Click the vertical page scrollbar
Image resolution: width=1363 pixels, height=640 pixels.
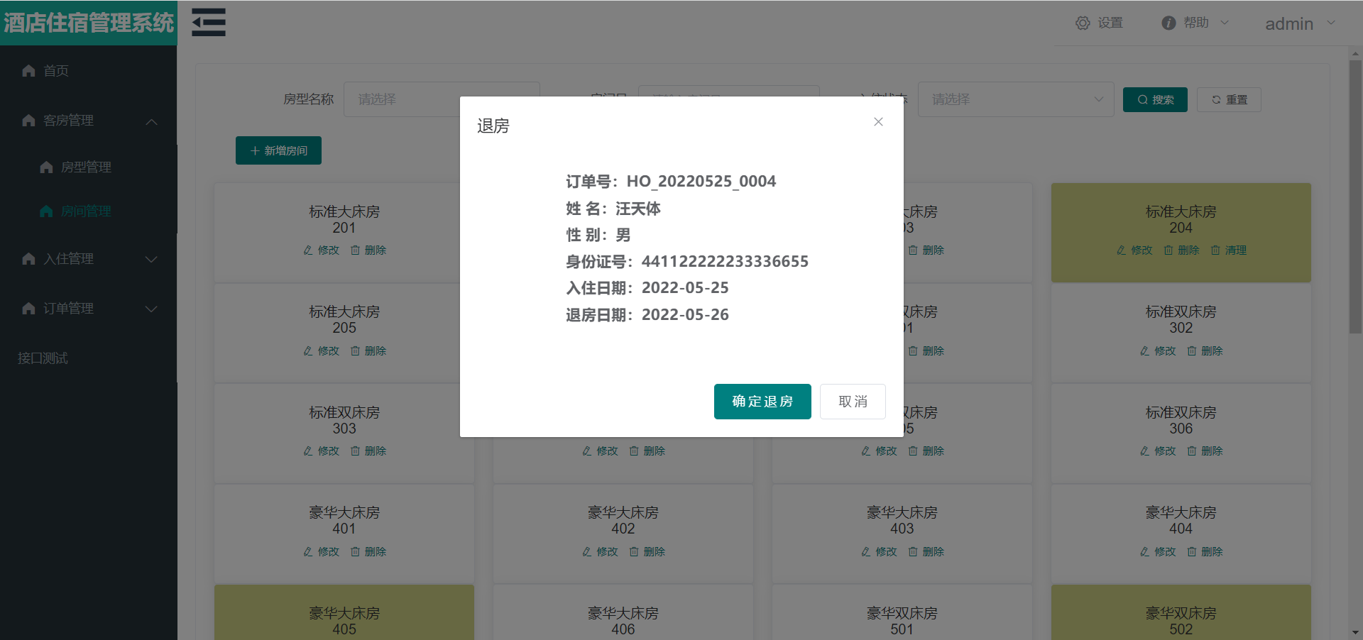point(1355,197)
